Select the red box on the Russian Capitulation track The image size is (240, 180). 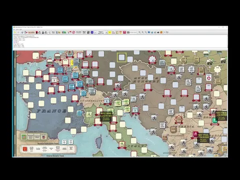(25, 149)
